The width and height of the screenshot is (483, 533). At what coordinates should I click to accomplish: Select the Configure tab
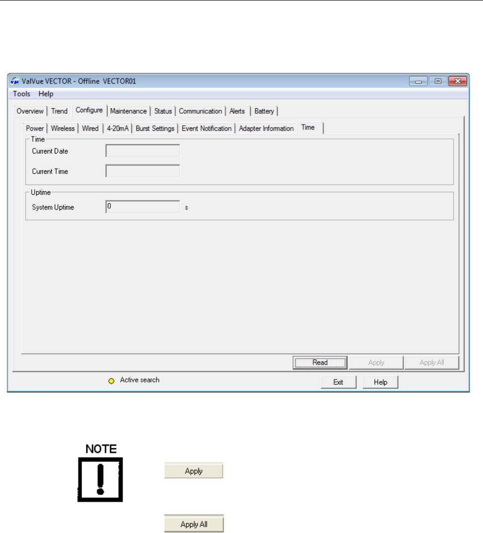[x=89, y=110]
